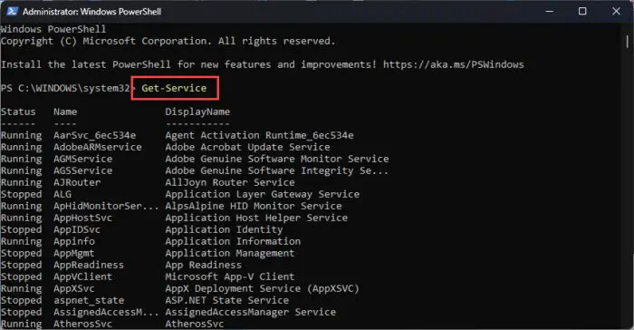The image size is (634, 330).
Task: Select AJRouter service name
Action: [77, 182]
